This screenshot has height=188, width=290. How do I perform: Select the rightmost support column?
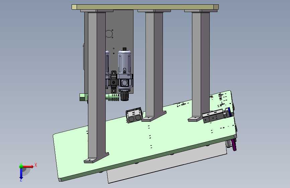(200, 65)
